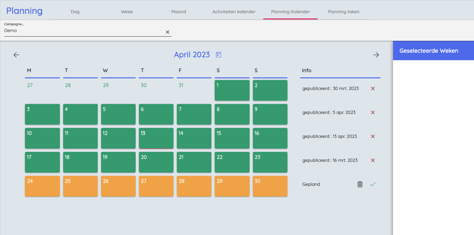Open the Maand tab

(x=179, y=12)
